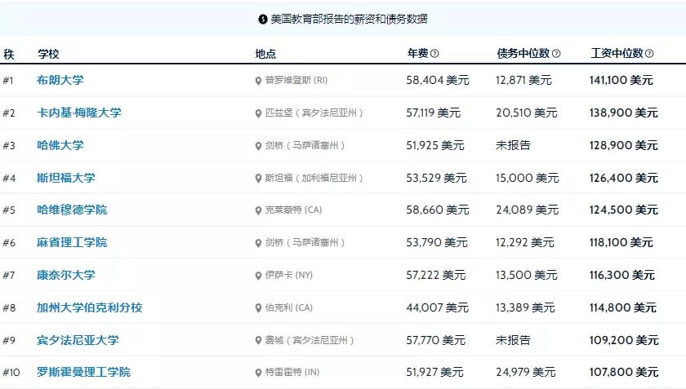Click the location pin for 特雷霍特 (IN)
686x389 pixels.
[258, 373]
